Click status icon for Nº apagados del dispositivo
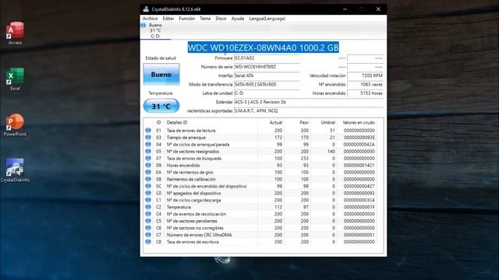This screenshot has width=499, height=280. coord(148,193)
